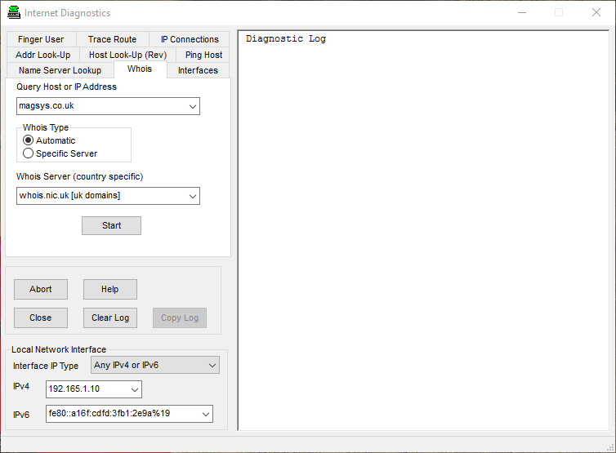This screenshot has width=616, height=453.
Task: Open the Interface IP Type dropdown
Action: click(x=154, y=365)
